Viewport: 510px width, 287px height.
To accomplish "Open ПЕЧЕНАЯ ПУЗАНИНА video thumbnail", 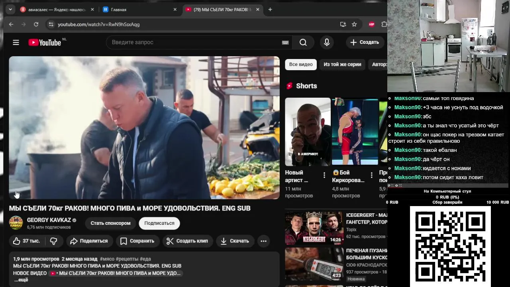I will [x=314, y=263].
